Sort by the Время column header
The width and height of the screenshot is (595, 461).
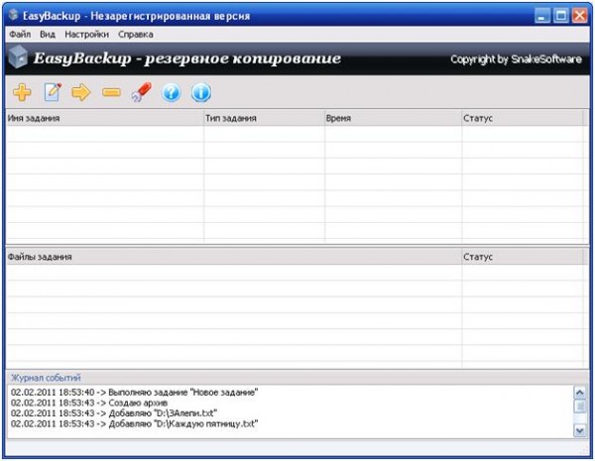pos(393,118)
